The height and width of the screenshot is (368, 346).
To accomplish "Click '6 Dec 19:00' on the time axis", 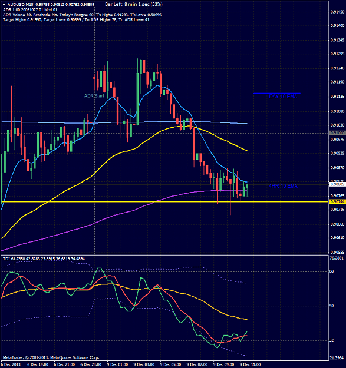I will click(38, 364).
